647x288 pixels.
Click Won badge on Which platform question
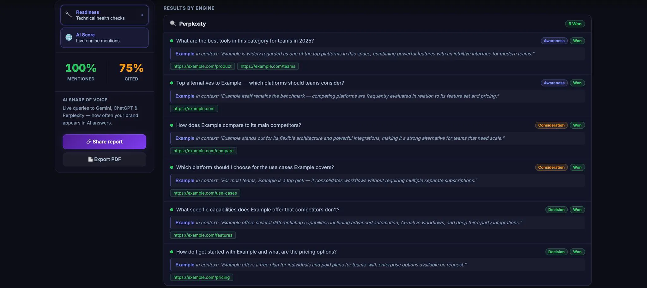point(577,167)
